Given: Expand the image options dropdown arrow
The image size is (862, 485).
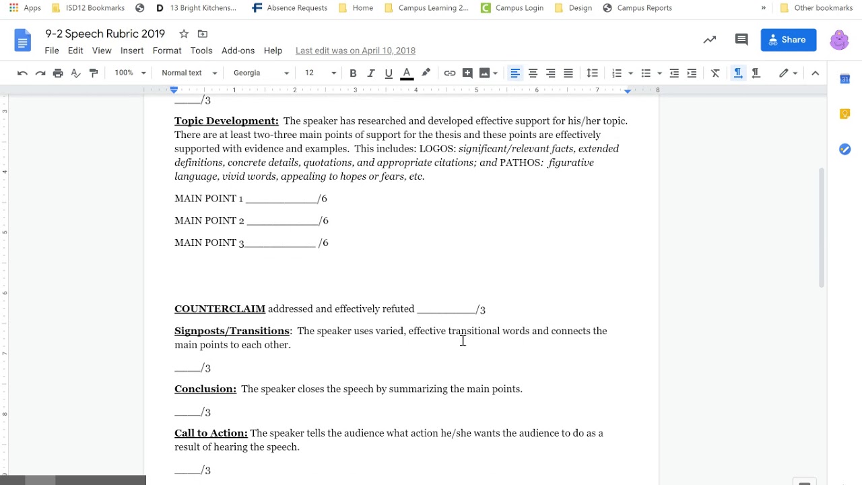Looking at the screenshot, I should (x=495, y=73).
